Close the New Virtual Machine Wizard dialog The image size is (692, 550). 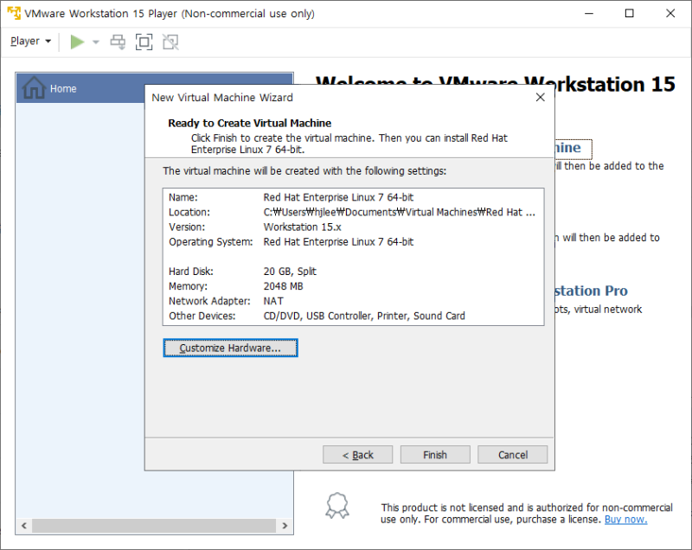click(540, 97)
